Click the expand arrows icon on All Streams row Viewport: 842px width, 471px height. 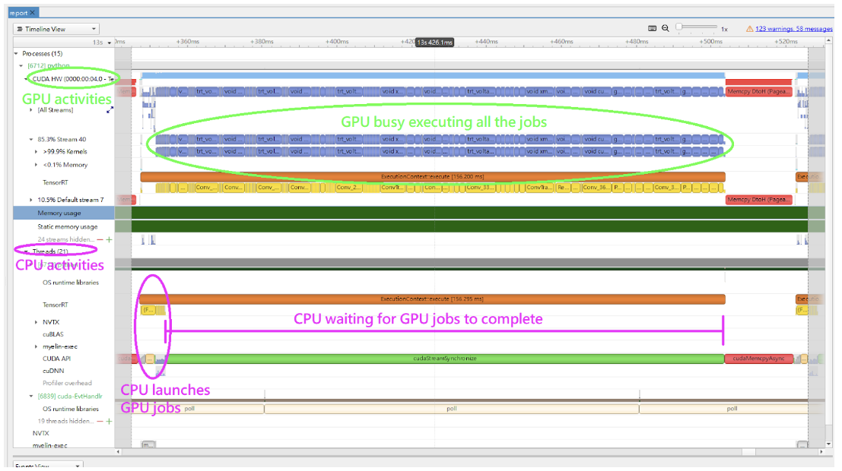click(x=110, y=110)
